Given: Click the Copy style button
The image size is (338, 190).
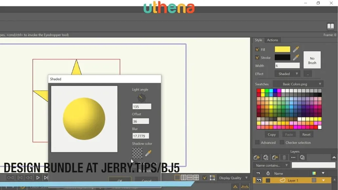Looking at the screenshot, I should point(272,134).
